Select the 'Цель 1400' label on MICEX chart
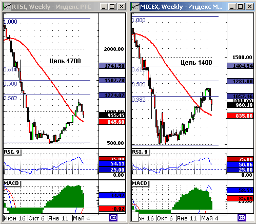Image resolution: width=256 pixels, height=224 pixels. click(196, 63)
